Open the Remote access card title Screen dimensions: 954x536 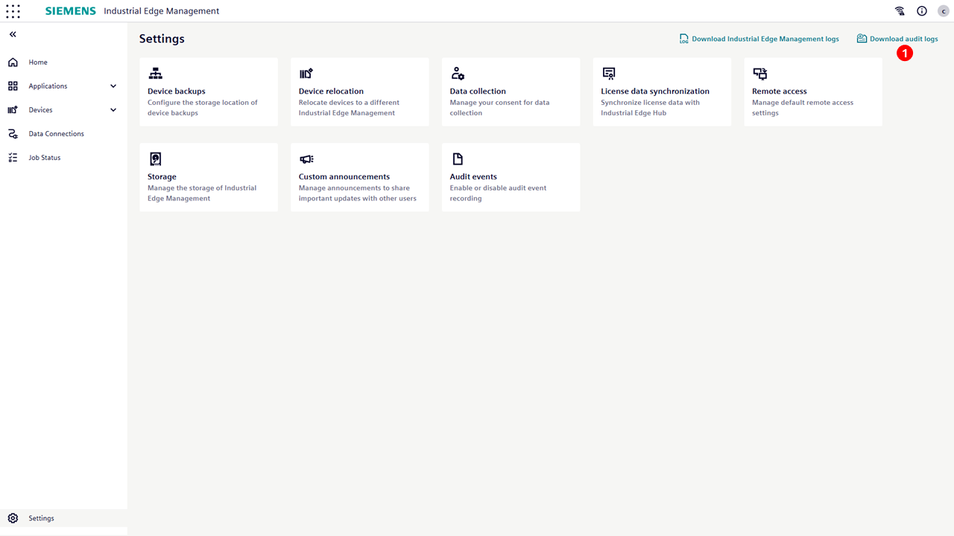pos(780,92)
